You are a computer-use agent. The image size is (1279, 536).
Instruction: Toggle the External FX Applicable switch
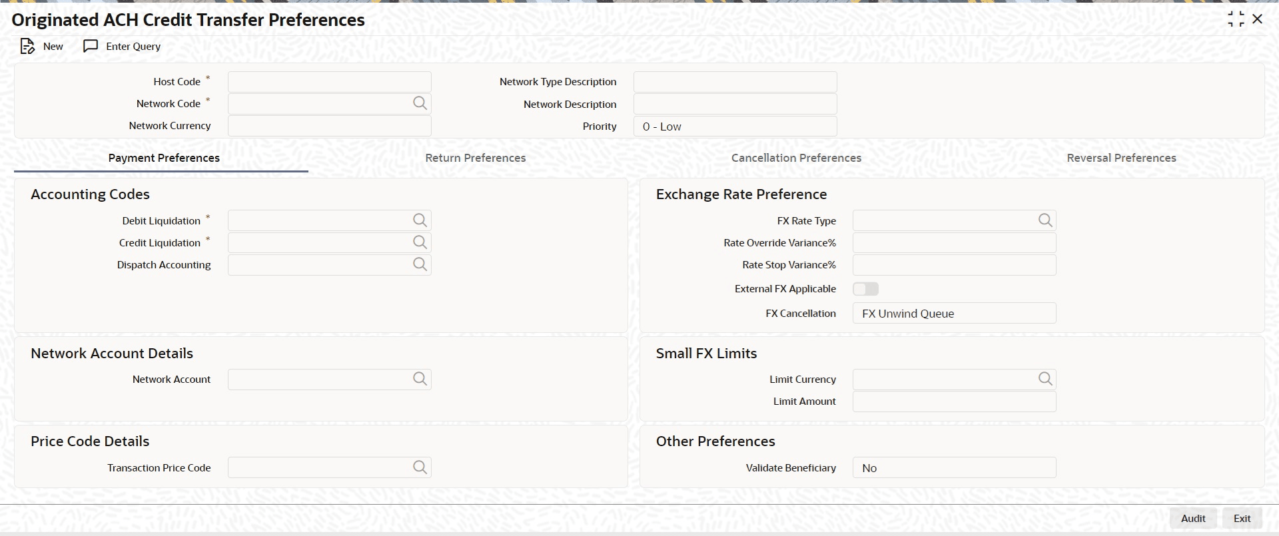click(865, 289)
